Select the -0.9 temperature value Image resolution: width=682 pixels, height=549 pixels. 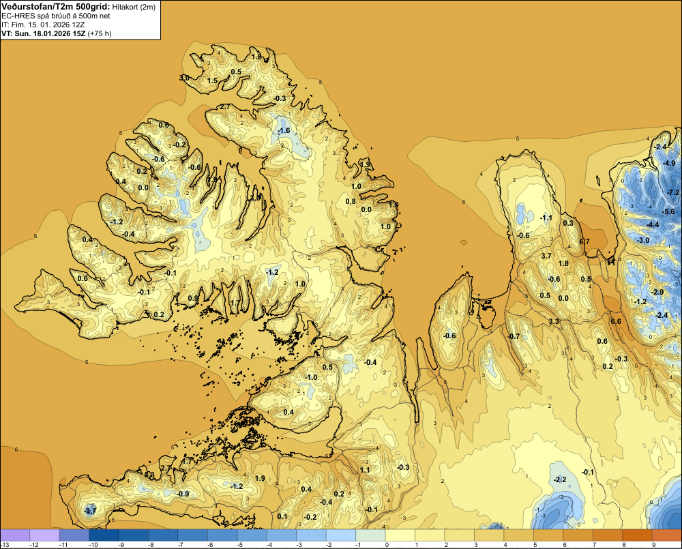pyautogui.click(x=183, y=494)
